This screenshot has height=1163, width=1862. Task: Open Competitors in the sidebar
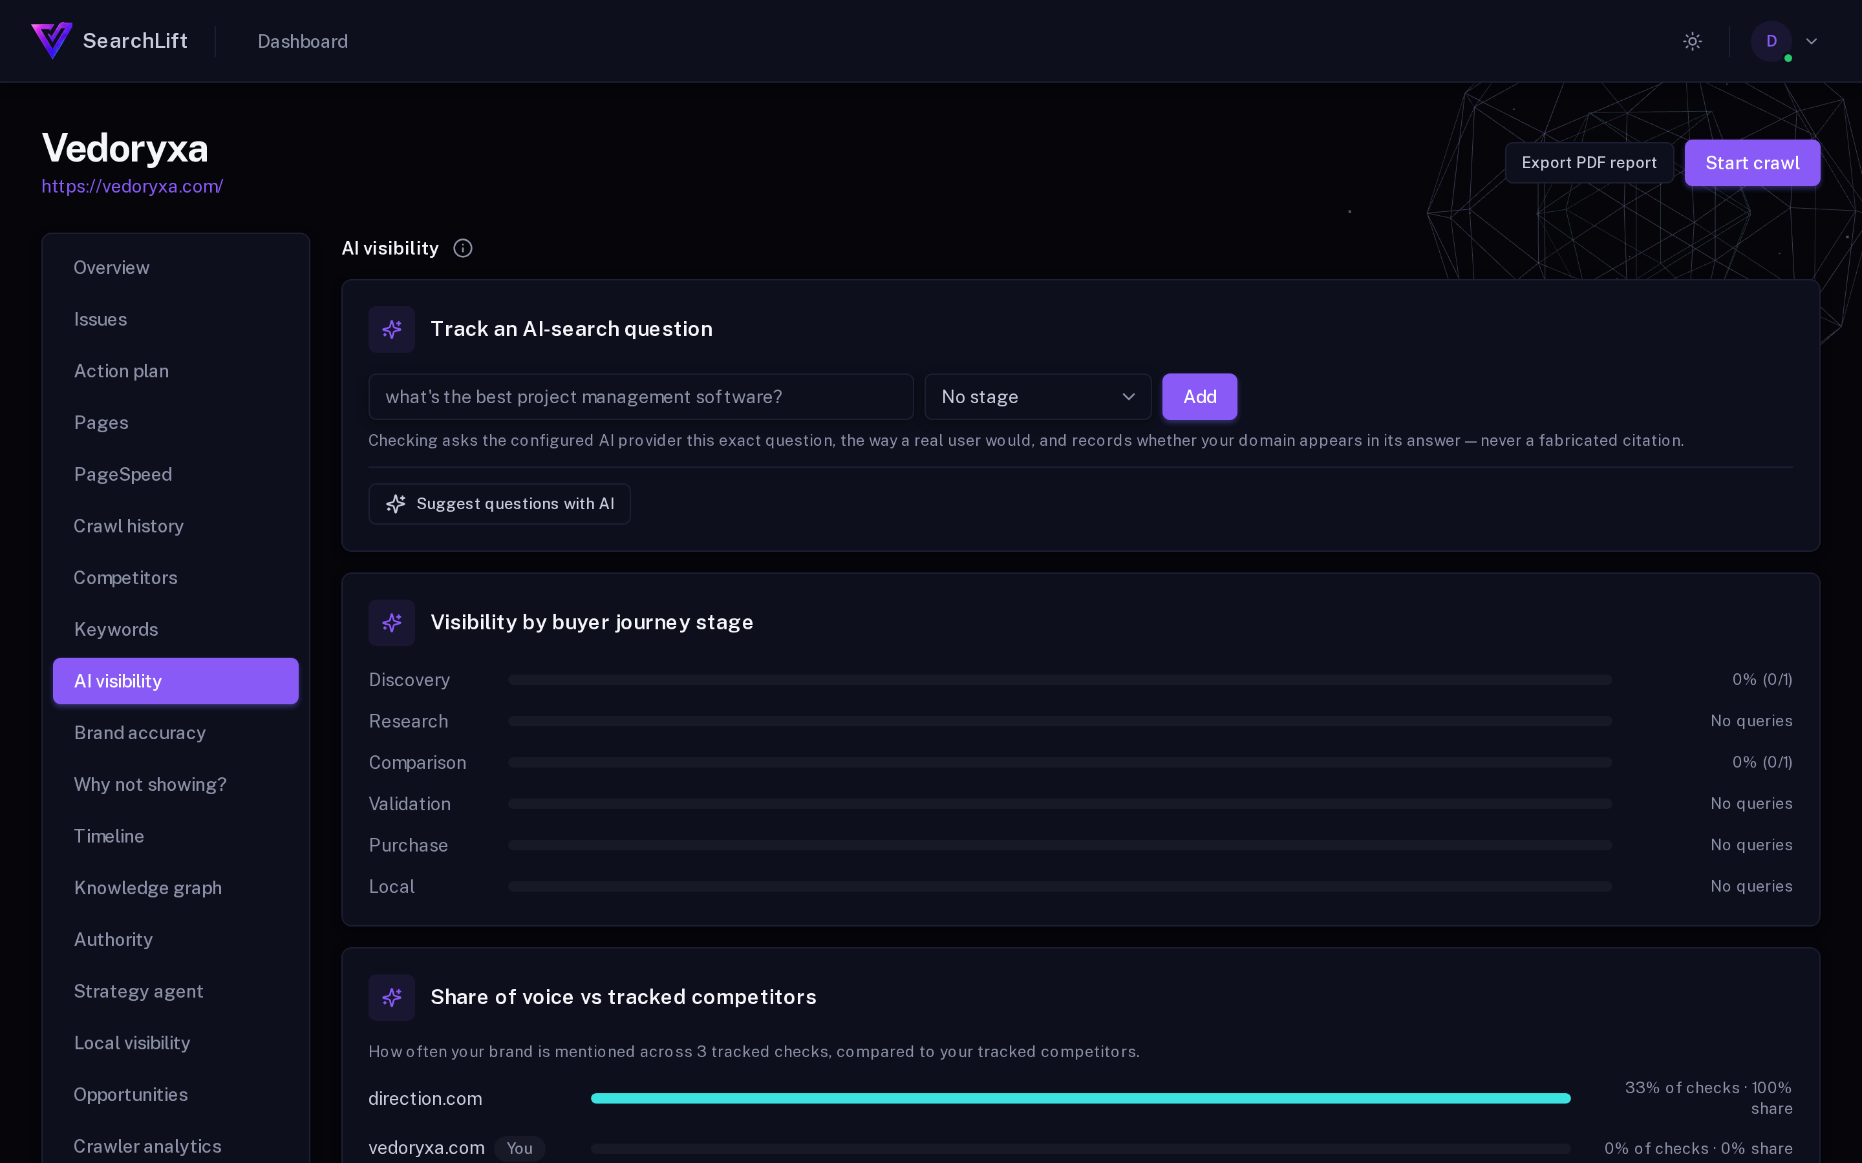[x=175, y=578]
